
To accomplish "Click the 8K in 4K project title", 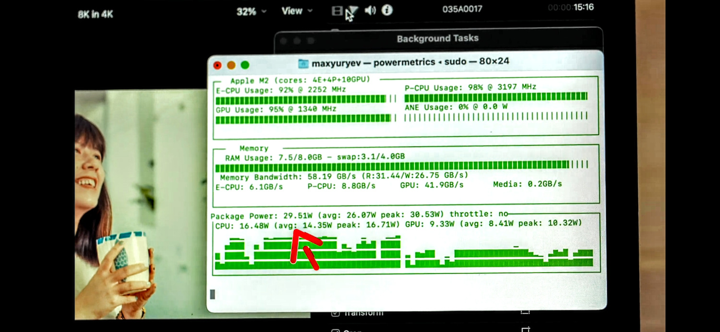I will [96, 14].
